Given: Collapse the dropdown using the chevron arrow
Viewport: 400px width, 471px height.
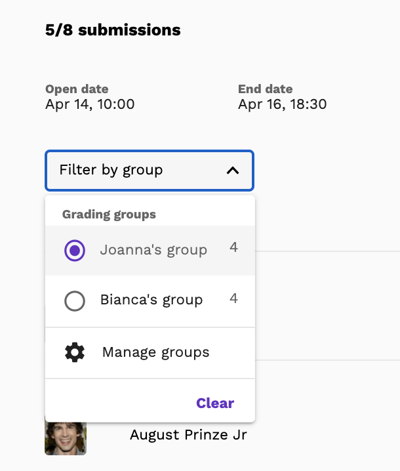Looking at the screenshot, I should [x=233, y=171].
